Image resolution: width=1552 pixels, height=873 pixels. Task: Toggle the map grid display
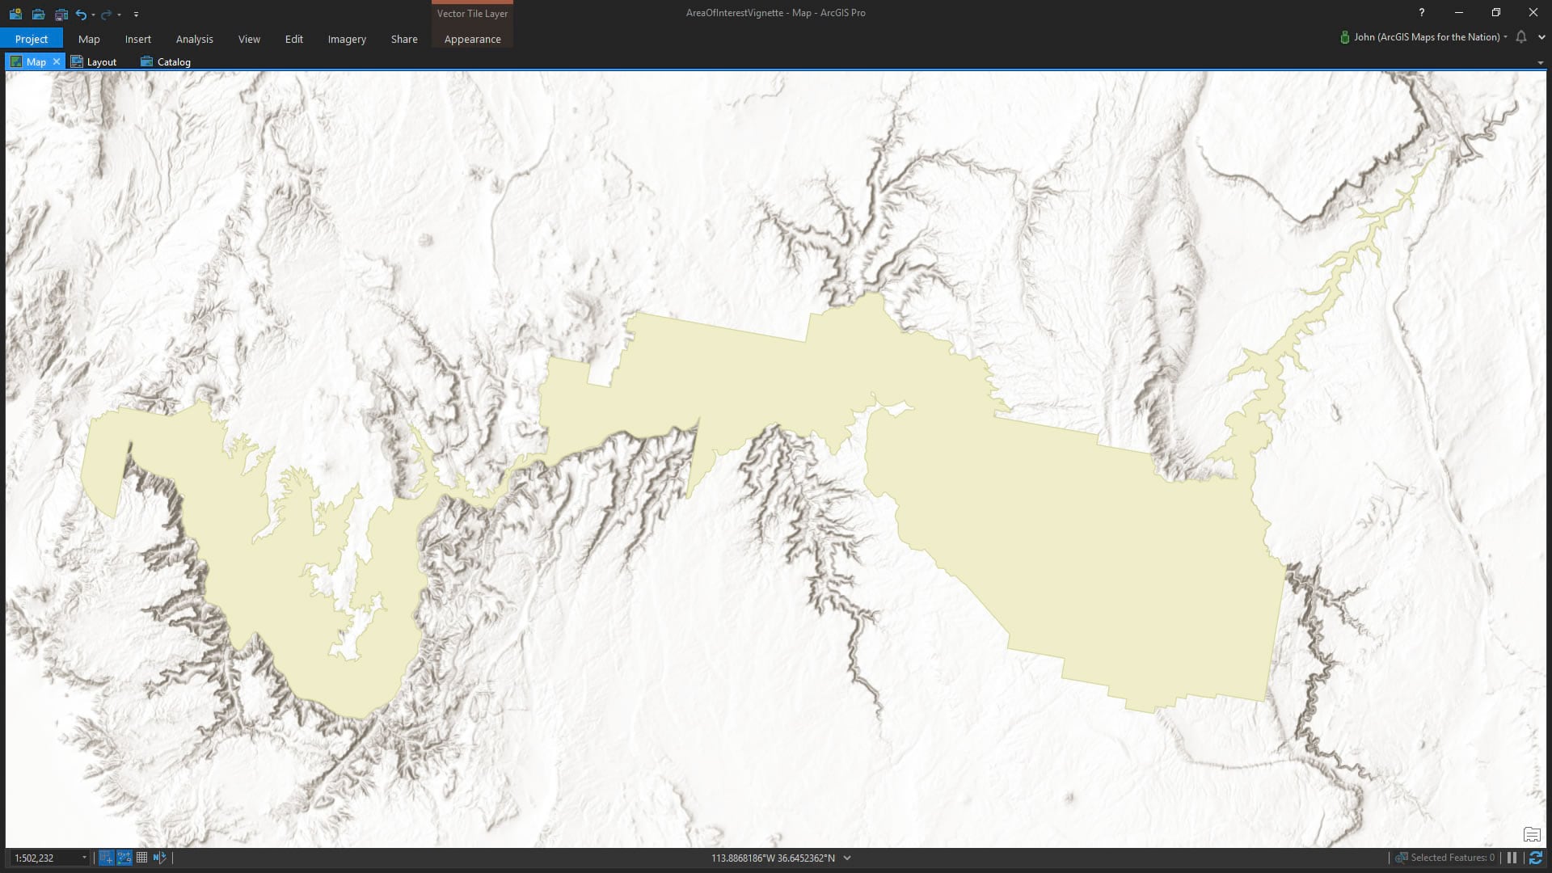tap(141, 858)
